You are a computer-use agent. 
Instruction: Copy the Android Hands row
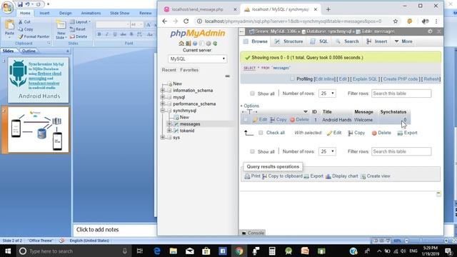pyautogui.click(x=278, y=120)
